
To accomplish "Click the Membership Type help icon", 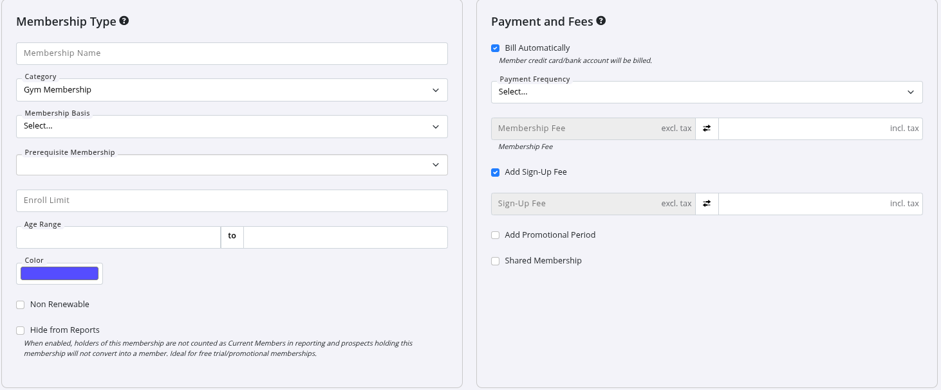I will click(x=124, y=21).
